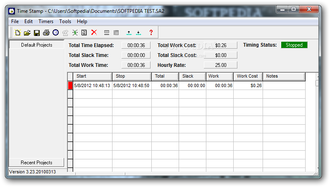This screenshot has height=187, width=330.
Task: Click the Total Time Elapsed value field
Action: [136, 45]
